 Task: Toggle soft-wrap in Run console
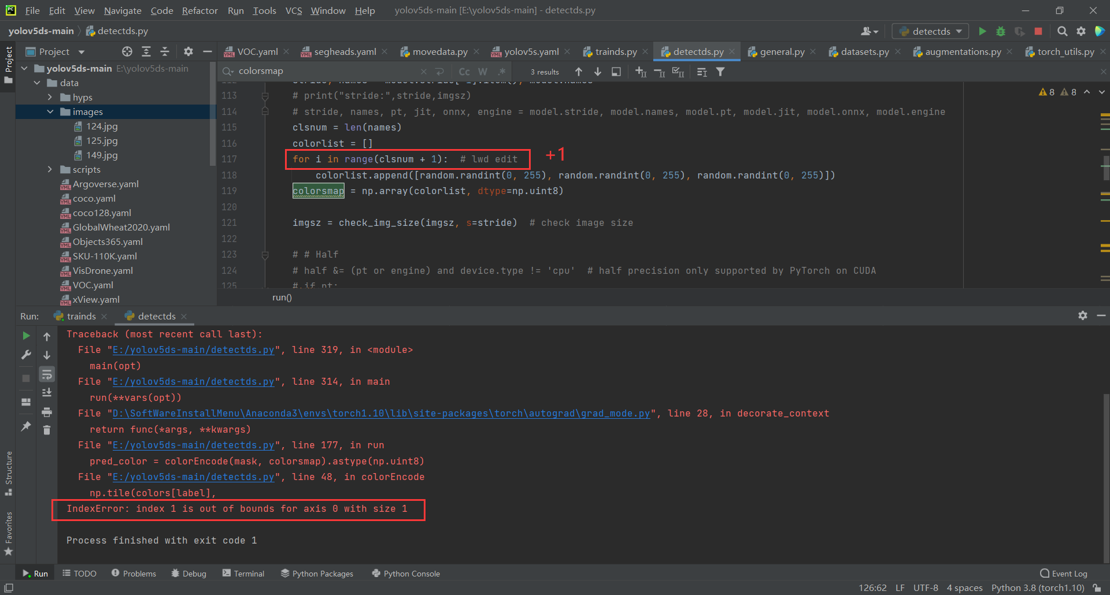point(47,374)
